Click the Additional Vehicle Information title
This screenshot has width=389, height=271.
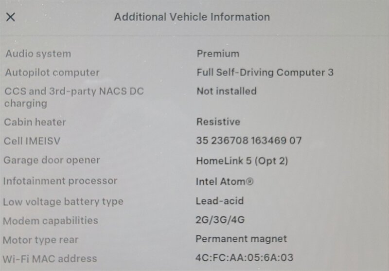[192, 17]
